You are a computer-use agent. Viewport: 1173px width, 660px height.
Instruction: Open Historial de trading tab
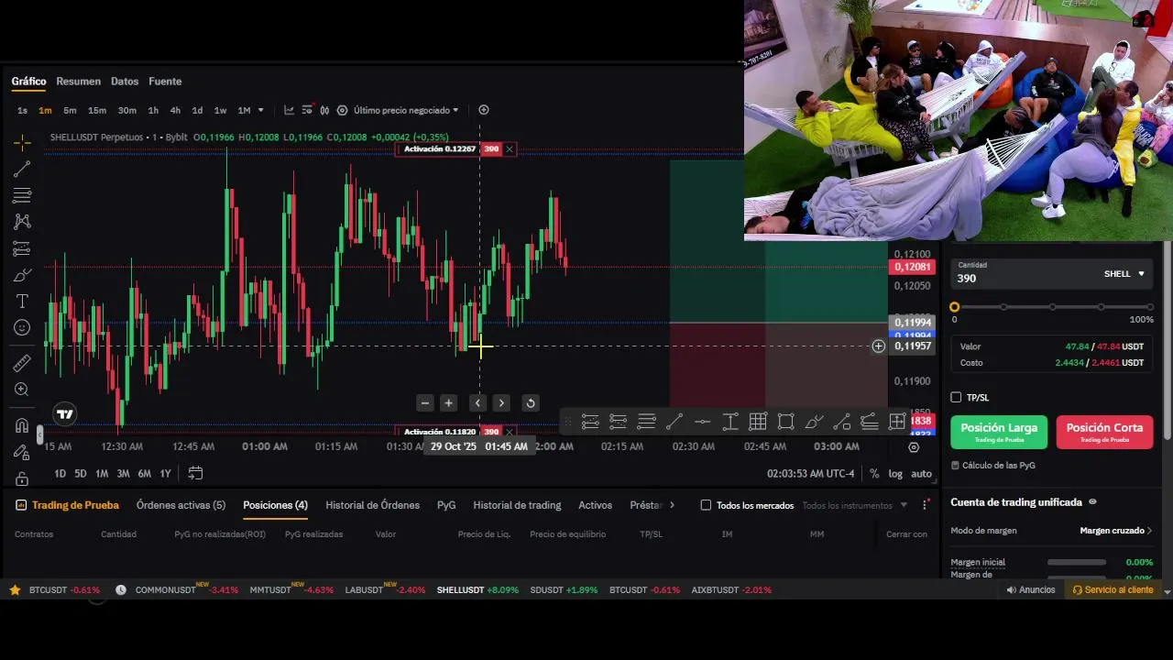pos(517,505)
